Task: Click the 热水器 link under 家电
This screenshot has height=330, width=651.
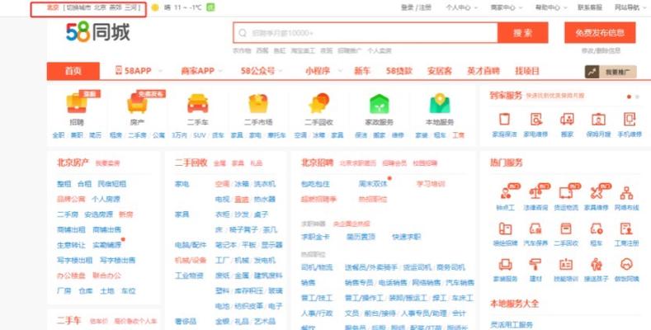Action: (x=265, y=200)
